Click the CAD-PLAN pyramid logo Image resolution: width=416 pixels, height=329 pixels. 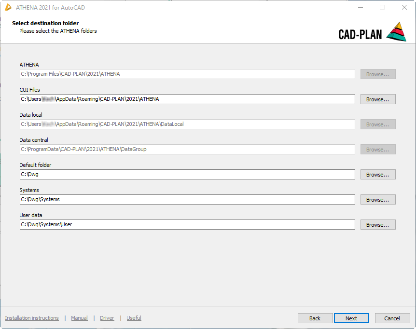(x=397, y=32)
